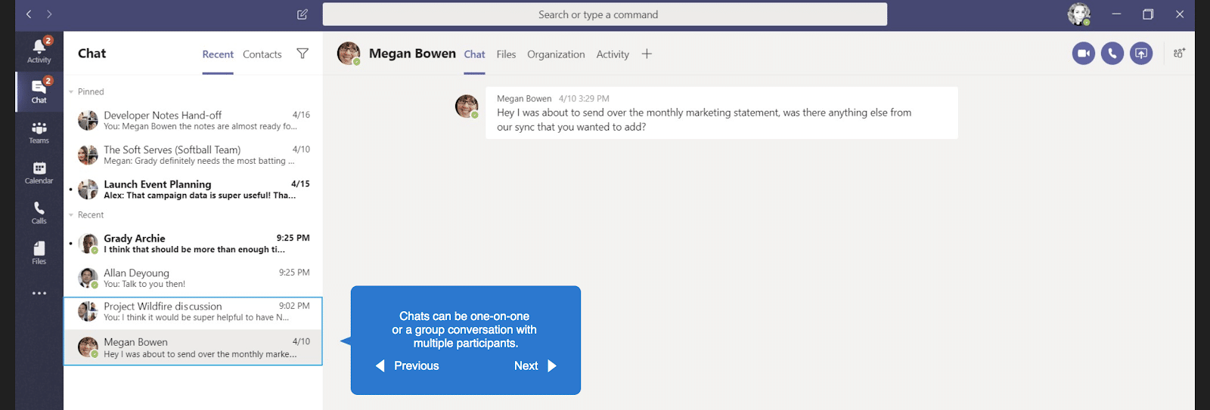Minimize the Teams window
The height and width of the screenshot is (410, 1210).
tap(1116, 14)
